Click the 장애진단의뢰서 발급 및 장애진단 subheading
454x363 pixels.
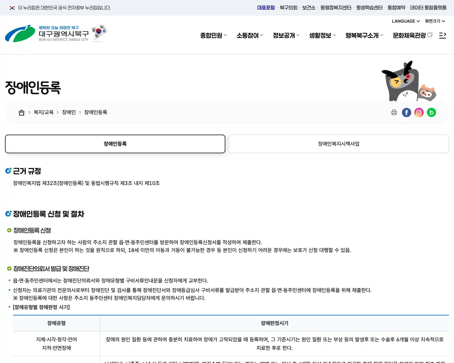tap(51, 269)
